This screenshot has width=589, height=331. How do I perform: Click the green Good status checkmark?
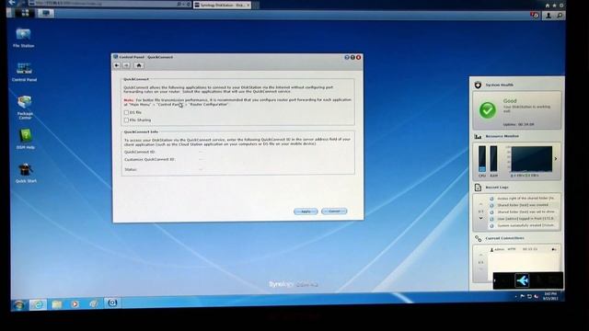click(x=487, y=110)
